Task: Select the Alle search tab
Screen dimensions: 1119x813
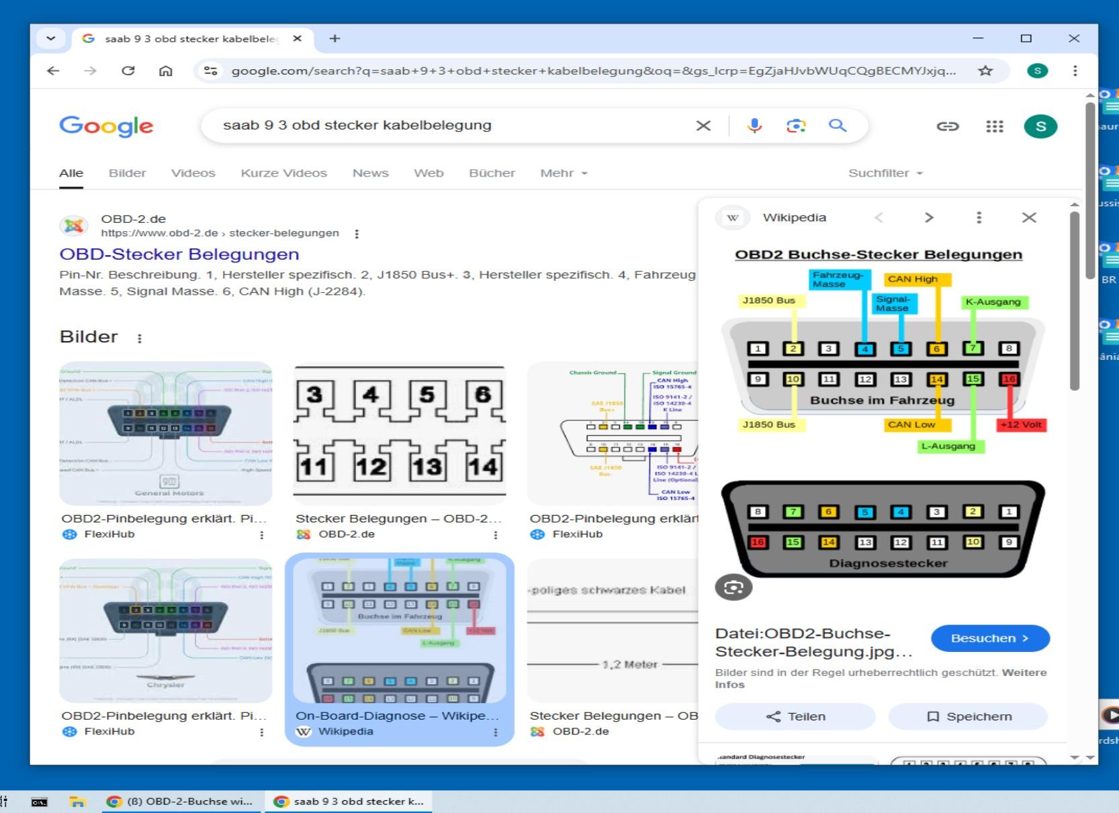Action: point(71,173)
